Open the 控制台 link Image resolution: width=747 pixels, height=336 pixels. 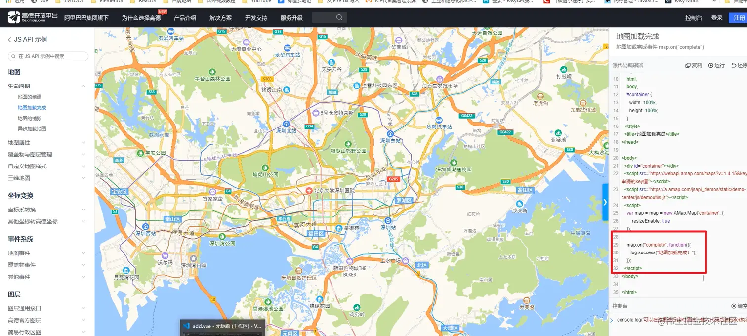(694, 18)
